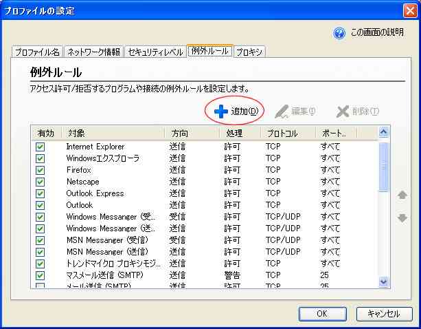Click the キャンセル button
The width and height of the screenshot is (421, 329).
pos(384,314)
